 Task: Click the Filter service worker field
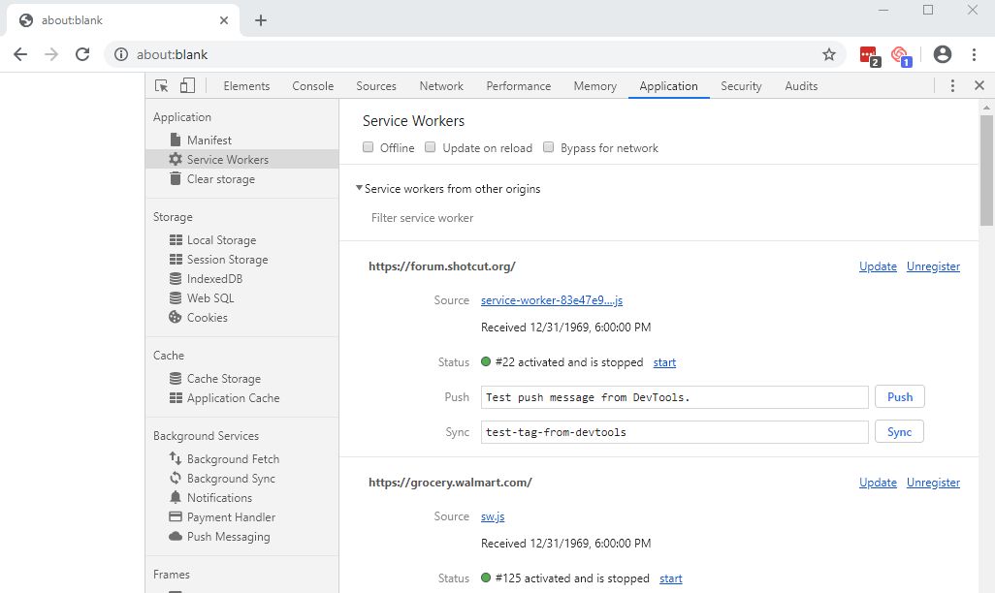tap(422, 218)
